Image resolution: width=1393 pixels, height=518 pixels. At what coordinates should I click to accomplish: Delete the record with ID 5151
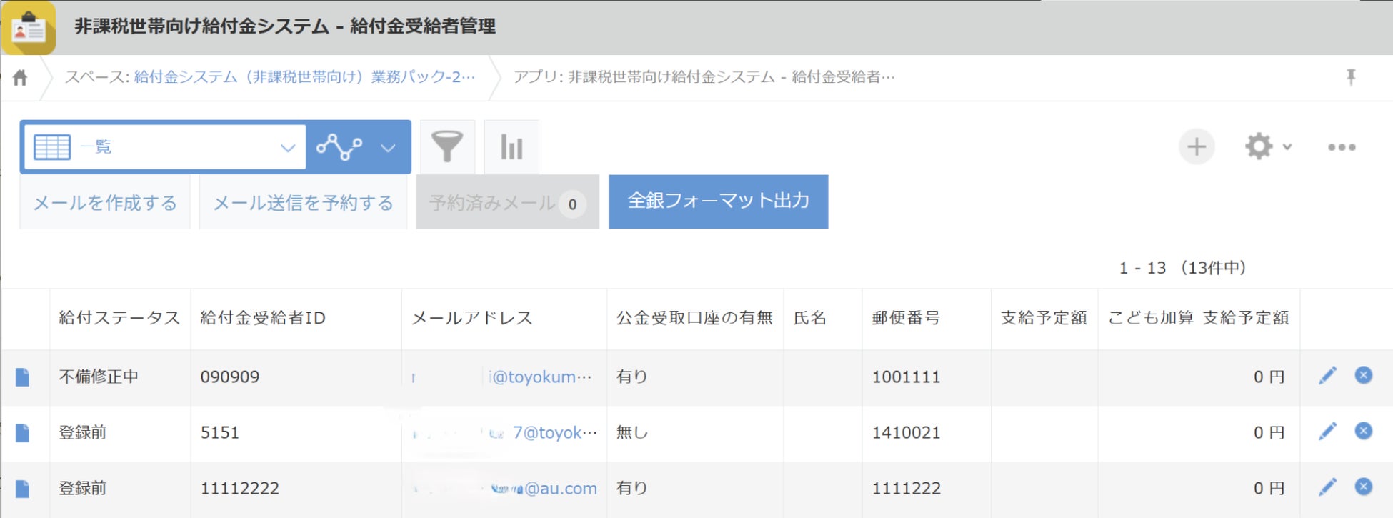coord(1364,431)
